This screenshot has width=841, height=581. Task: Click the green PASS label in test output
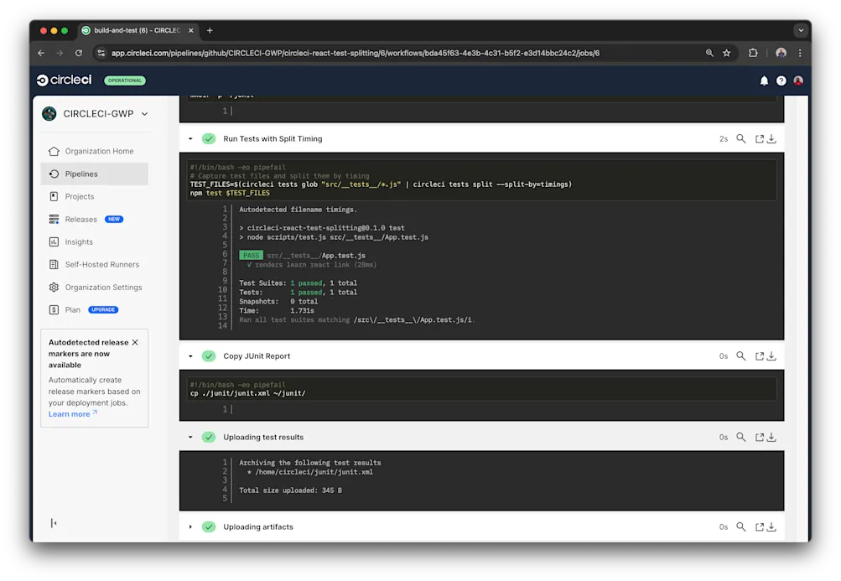coord(251,256)
